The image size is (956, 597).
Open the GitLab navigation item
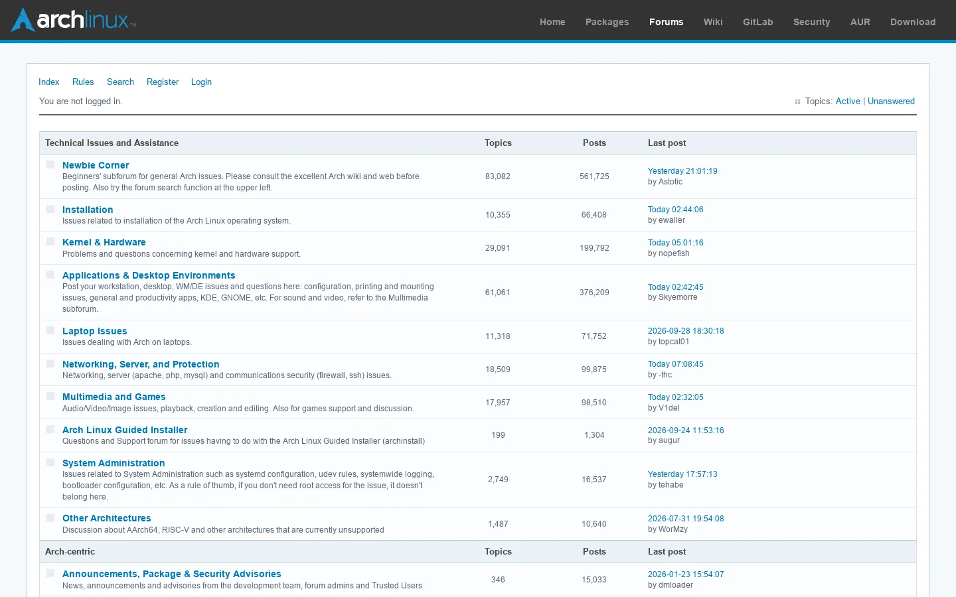pyautogui.click(x=757, y=22)
